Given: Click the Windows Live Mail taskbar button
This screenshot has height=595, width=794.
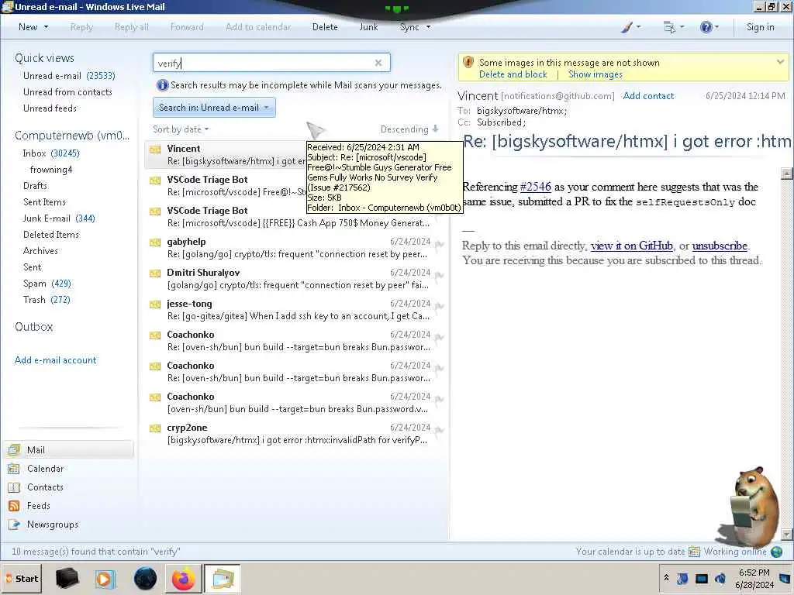Looking at the screenshot, I should pos(223,578).
